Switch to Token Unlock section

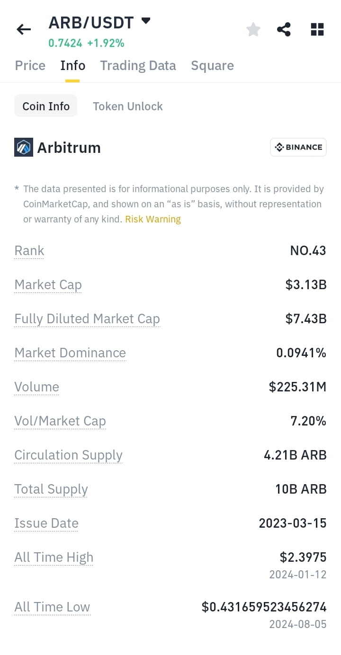[x=128, y=106]
